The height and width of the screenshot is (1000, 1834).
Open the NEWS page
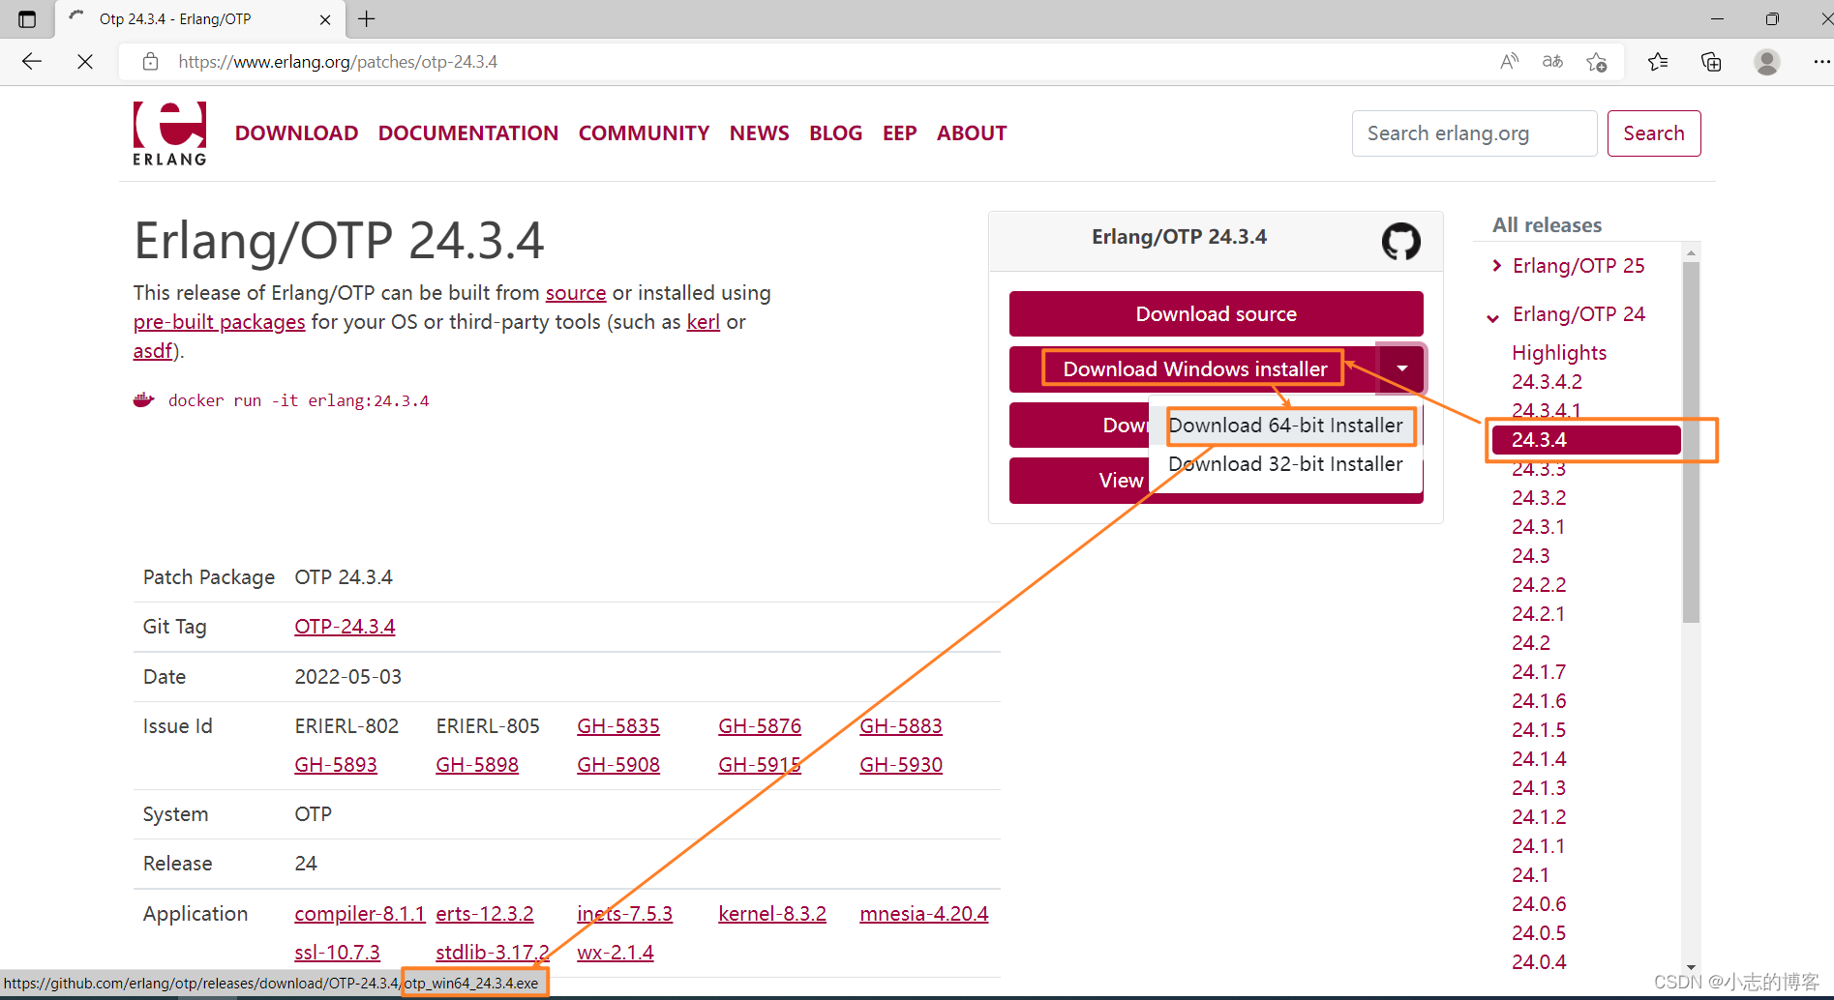click(x=760, y=133)
